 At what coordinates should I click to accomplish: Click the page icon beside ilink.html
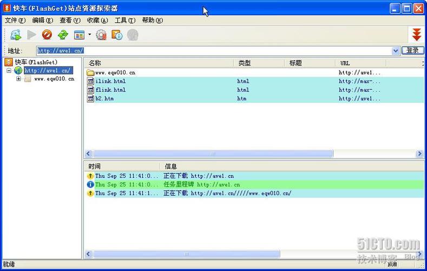(90, 81)
